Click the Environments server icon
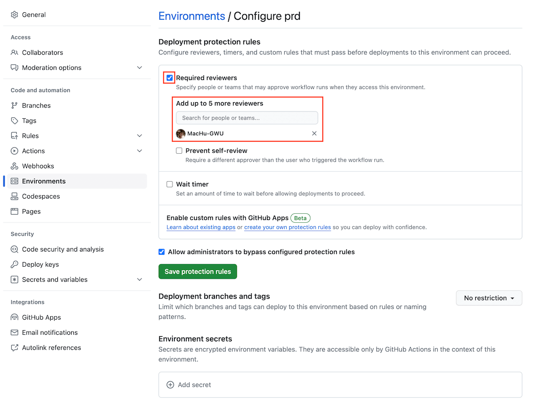The image size is (533, 402). pos(14,181)
